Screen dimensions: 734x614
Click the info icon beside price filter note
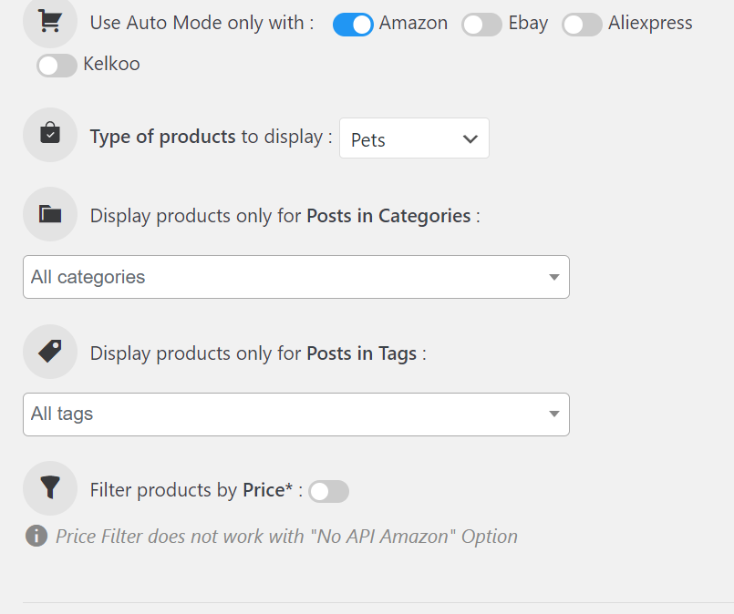pyautogui.click(x=36, y=536)
